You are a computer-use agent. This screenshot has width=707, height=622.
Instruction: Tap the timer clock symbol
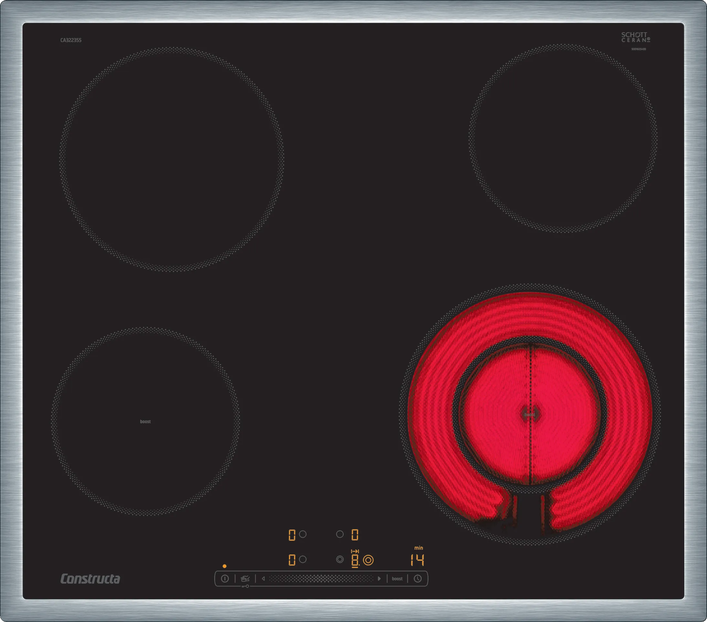pyautogui.click(x=418, y=578)
